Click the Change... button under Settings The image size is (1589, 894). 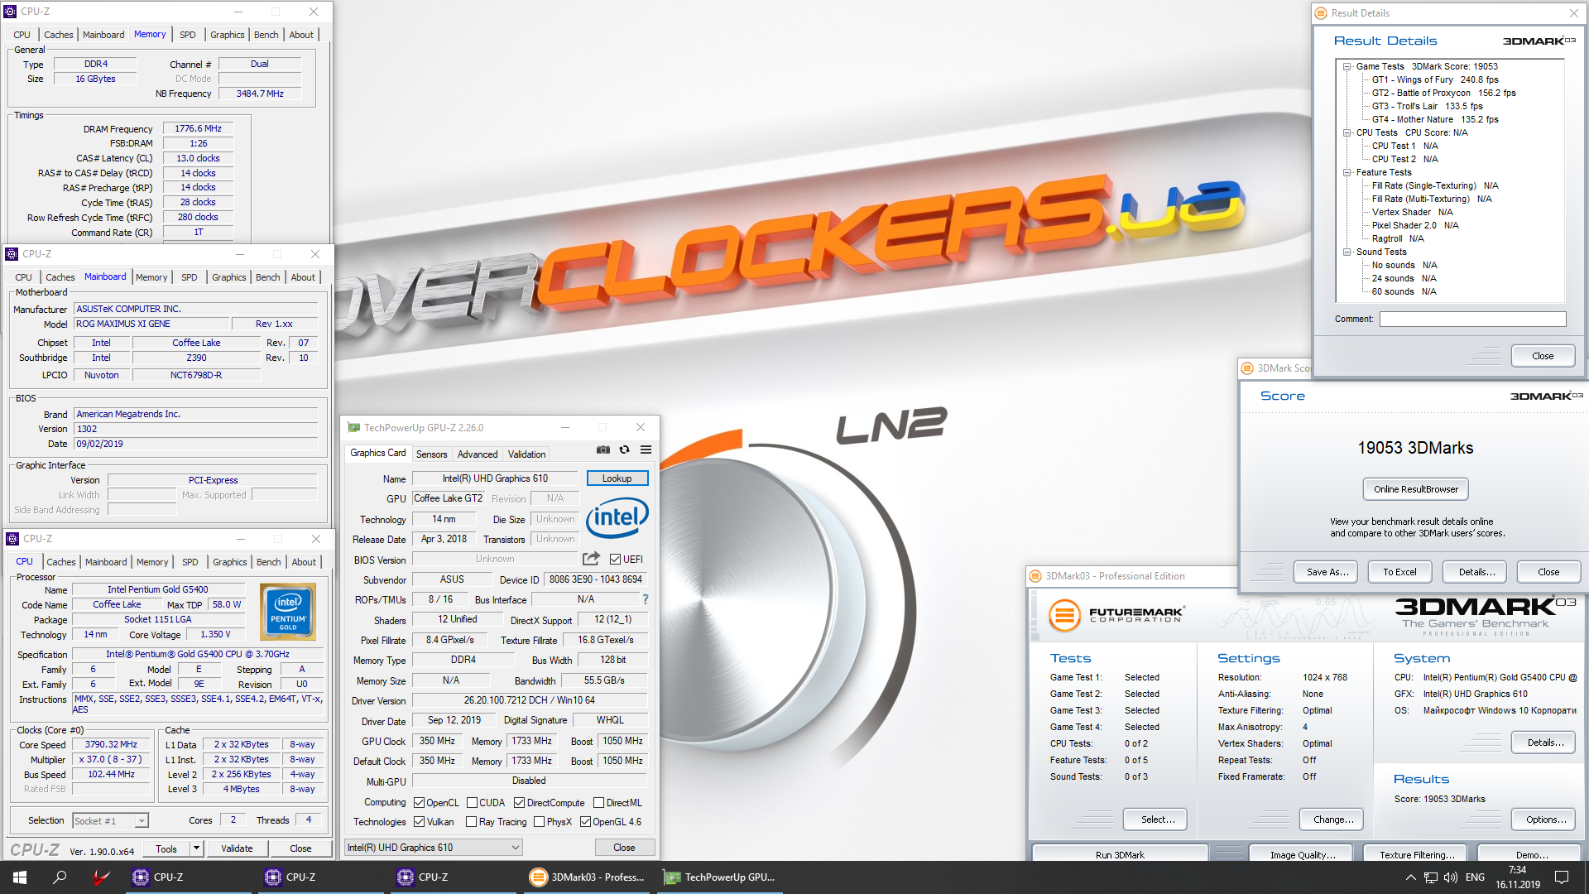pos(1333,819)
